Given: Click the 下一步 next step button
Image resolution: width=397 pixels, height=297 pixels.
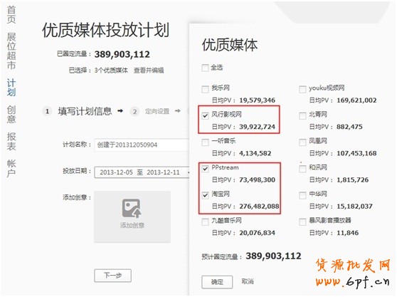Looking at the screenshot, I should [x=112, y=275].
